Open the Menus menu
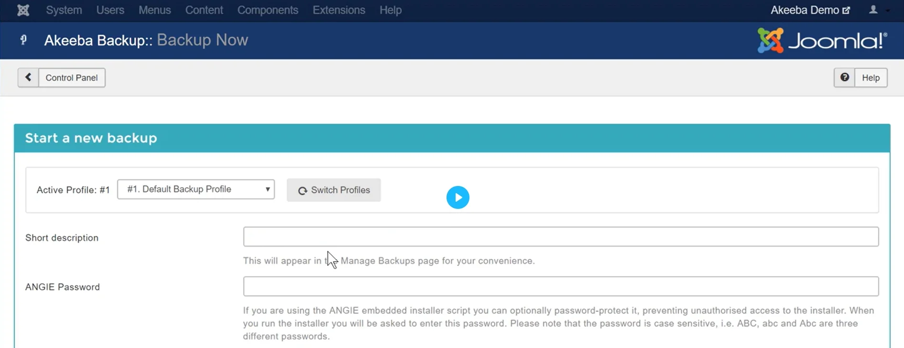904x348 pixels. point(155,10)
